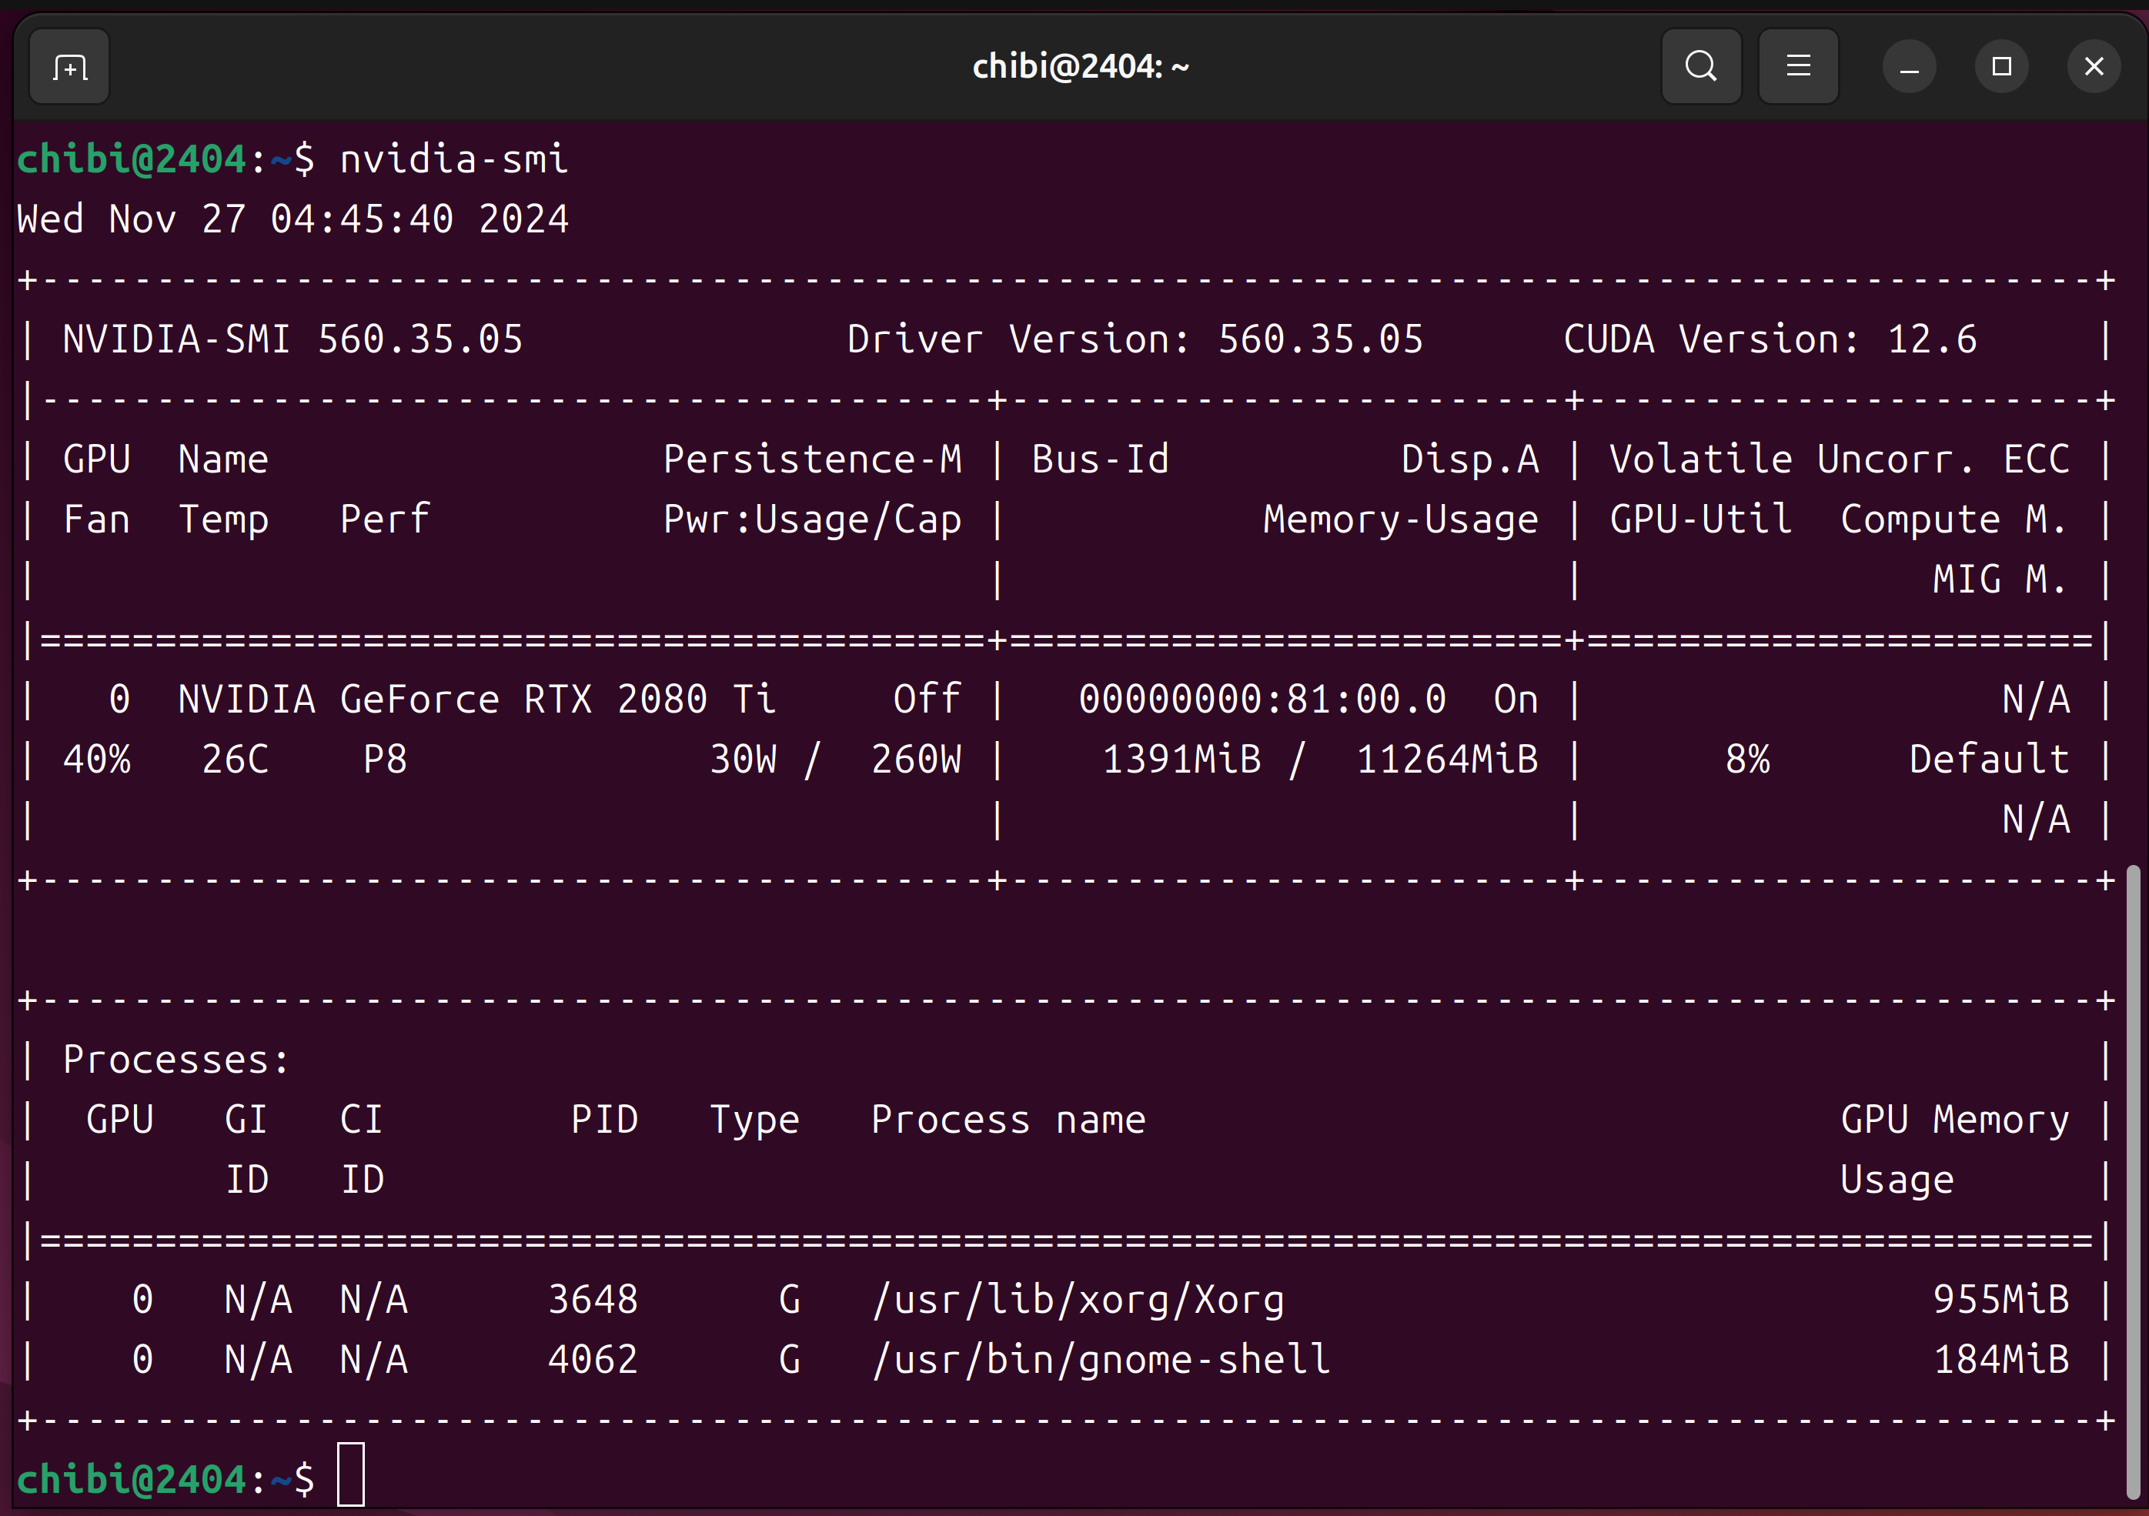2149x1516 pixels.
Task: Maximize the terminal window
Action: point(2001,66)
